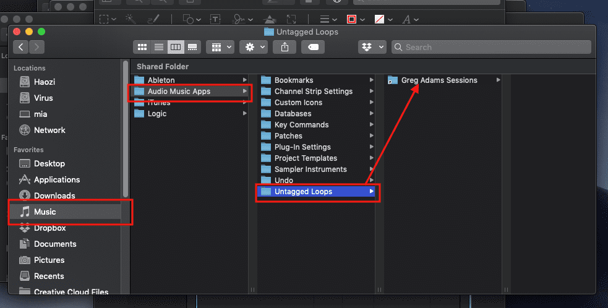608x308 pixels.
Task: Expand the Plug-In Settings folder arrow
Action: pyautogui.click(x=372, y=147)
